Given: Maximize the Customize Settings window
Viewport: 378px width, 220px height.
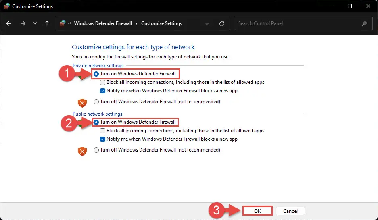Looking at the screenshot, I should [x=350, y=6].
